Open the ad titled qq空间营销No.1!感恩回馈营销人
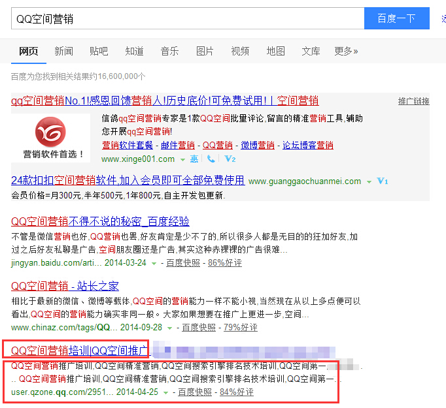 click(x=165, y=101)
